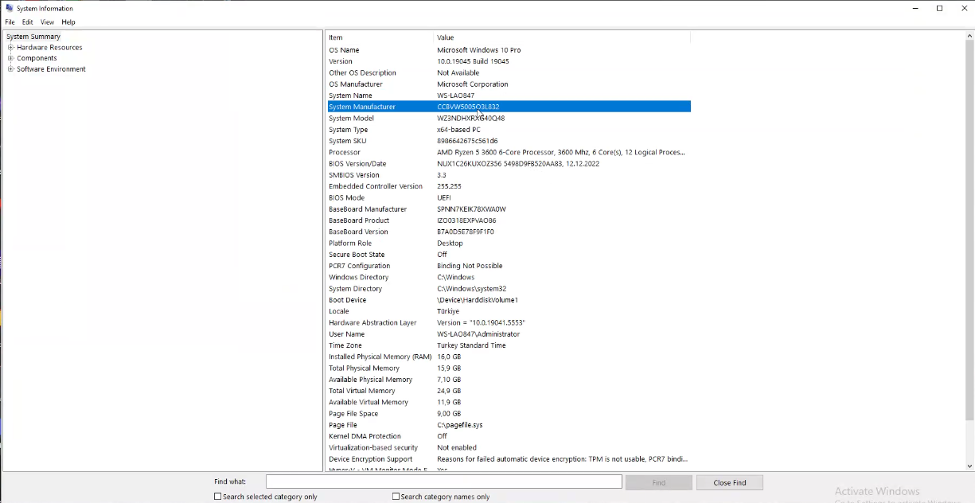Select the Total Physical Memory row
Image resolution: width=975 pixels, height=503 pixels.
pos(509,368)
